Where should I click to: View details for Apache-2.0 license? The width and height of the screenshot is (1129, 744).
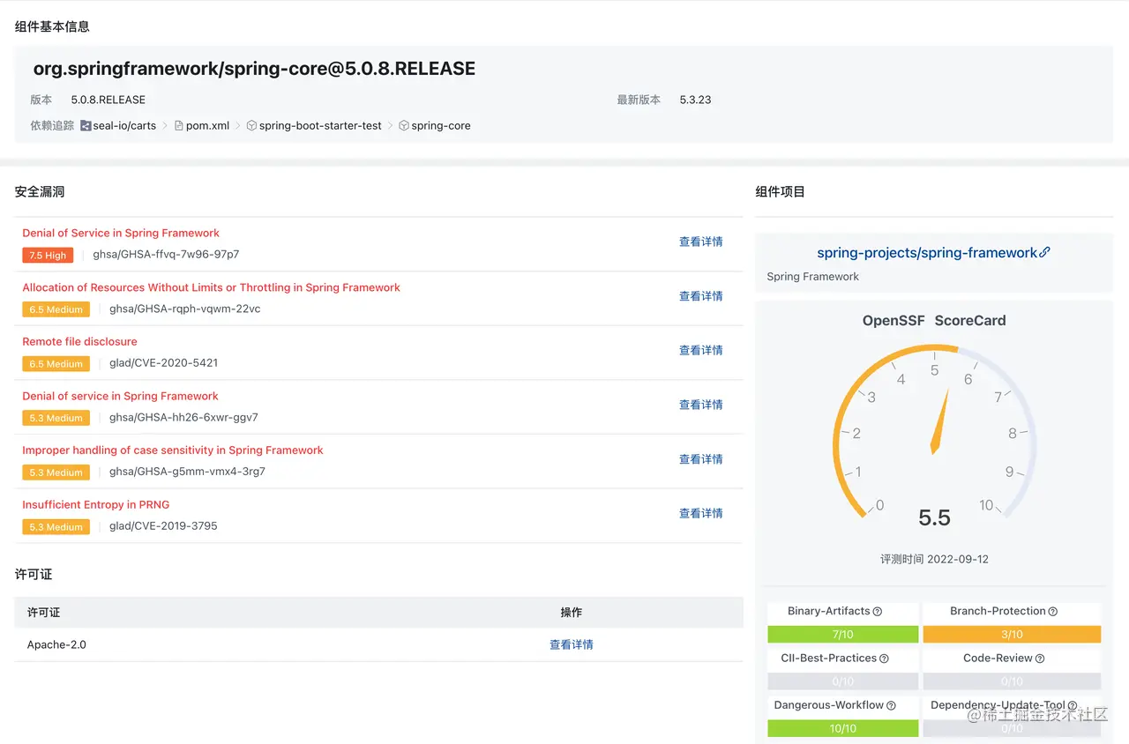(572, 644)
